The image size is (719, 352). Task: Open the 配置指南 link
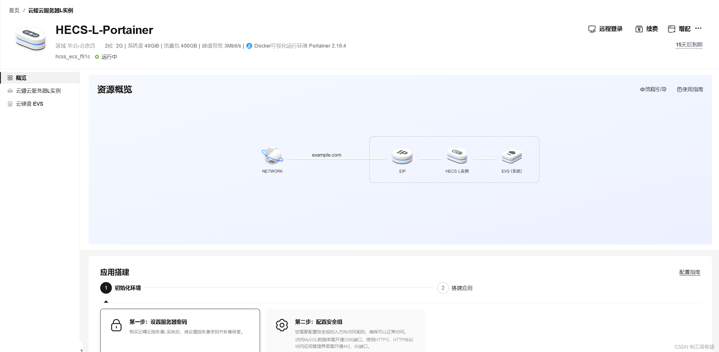point(690,272)
